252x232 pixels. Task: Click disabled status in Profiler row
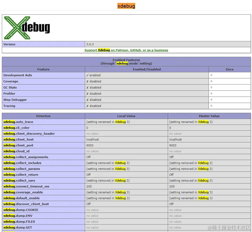coord(94,94)
